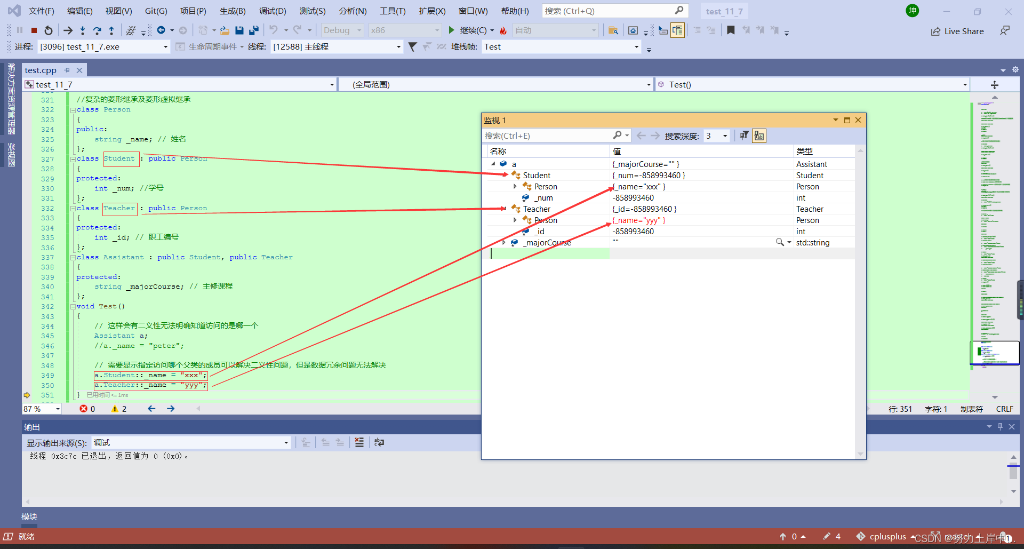This screenshot has height=549, width=1024.
Task: Save All files
Action: click(x=254, y=30)
